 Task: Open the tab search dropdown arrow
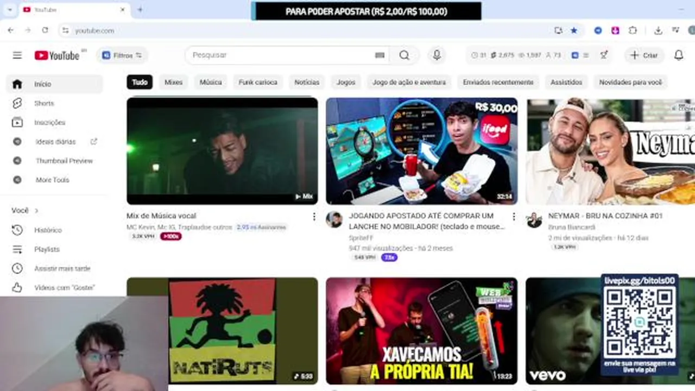pos(10,9)
